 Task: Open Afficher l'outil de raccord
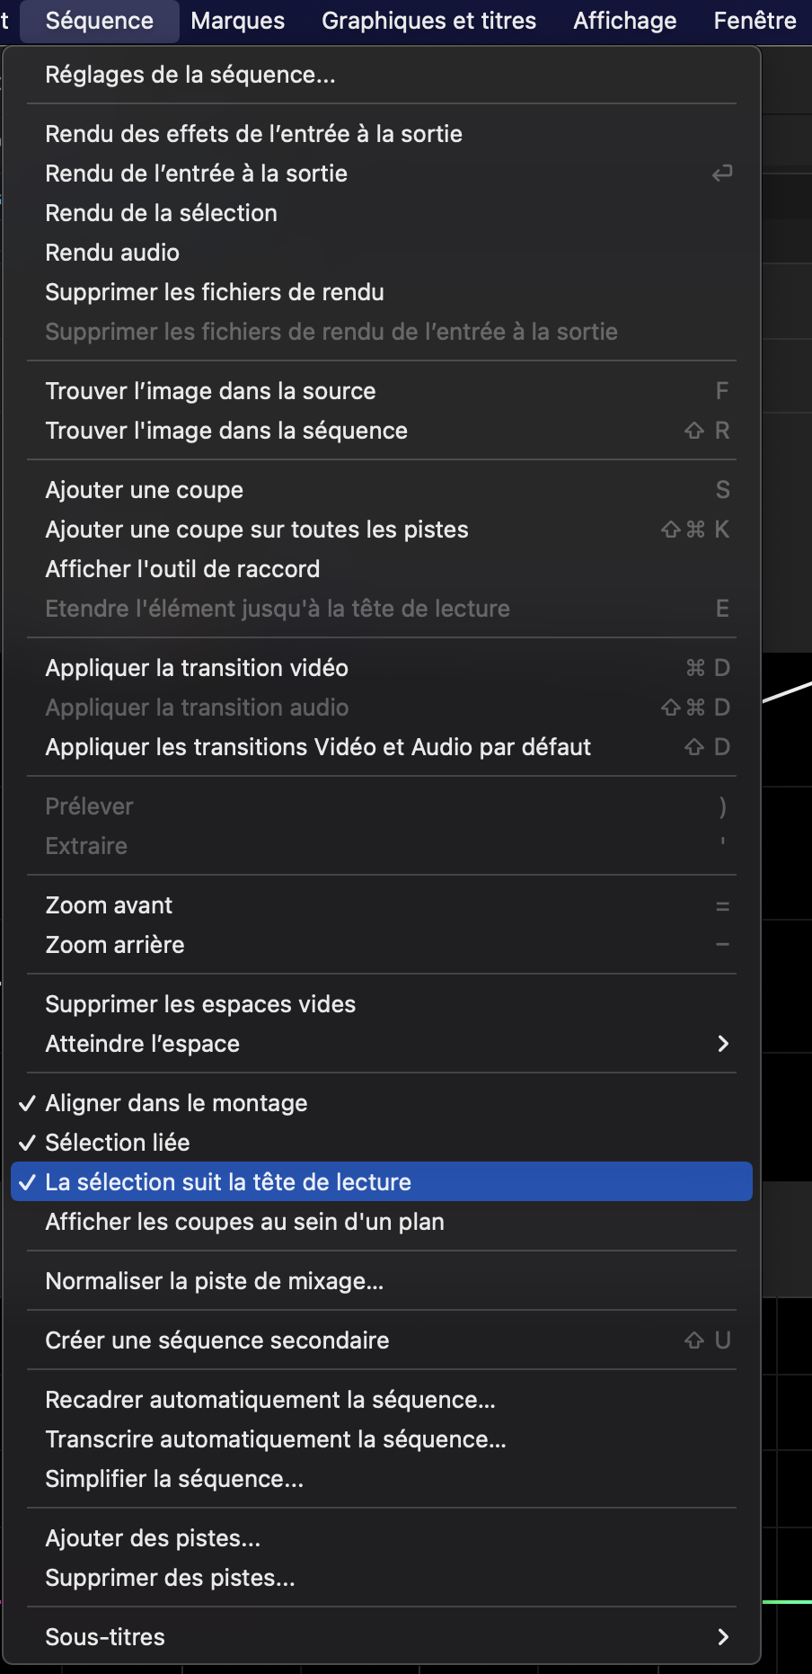pyautogui.click(x=183, y=568)
